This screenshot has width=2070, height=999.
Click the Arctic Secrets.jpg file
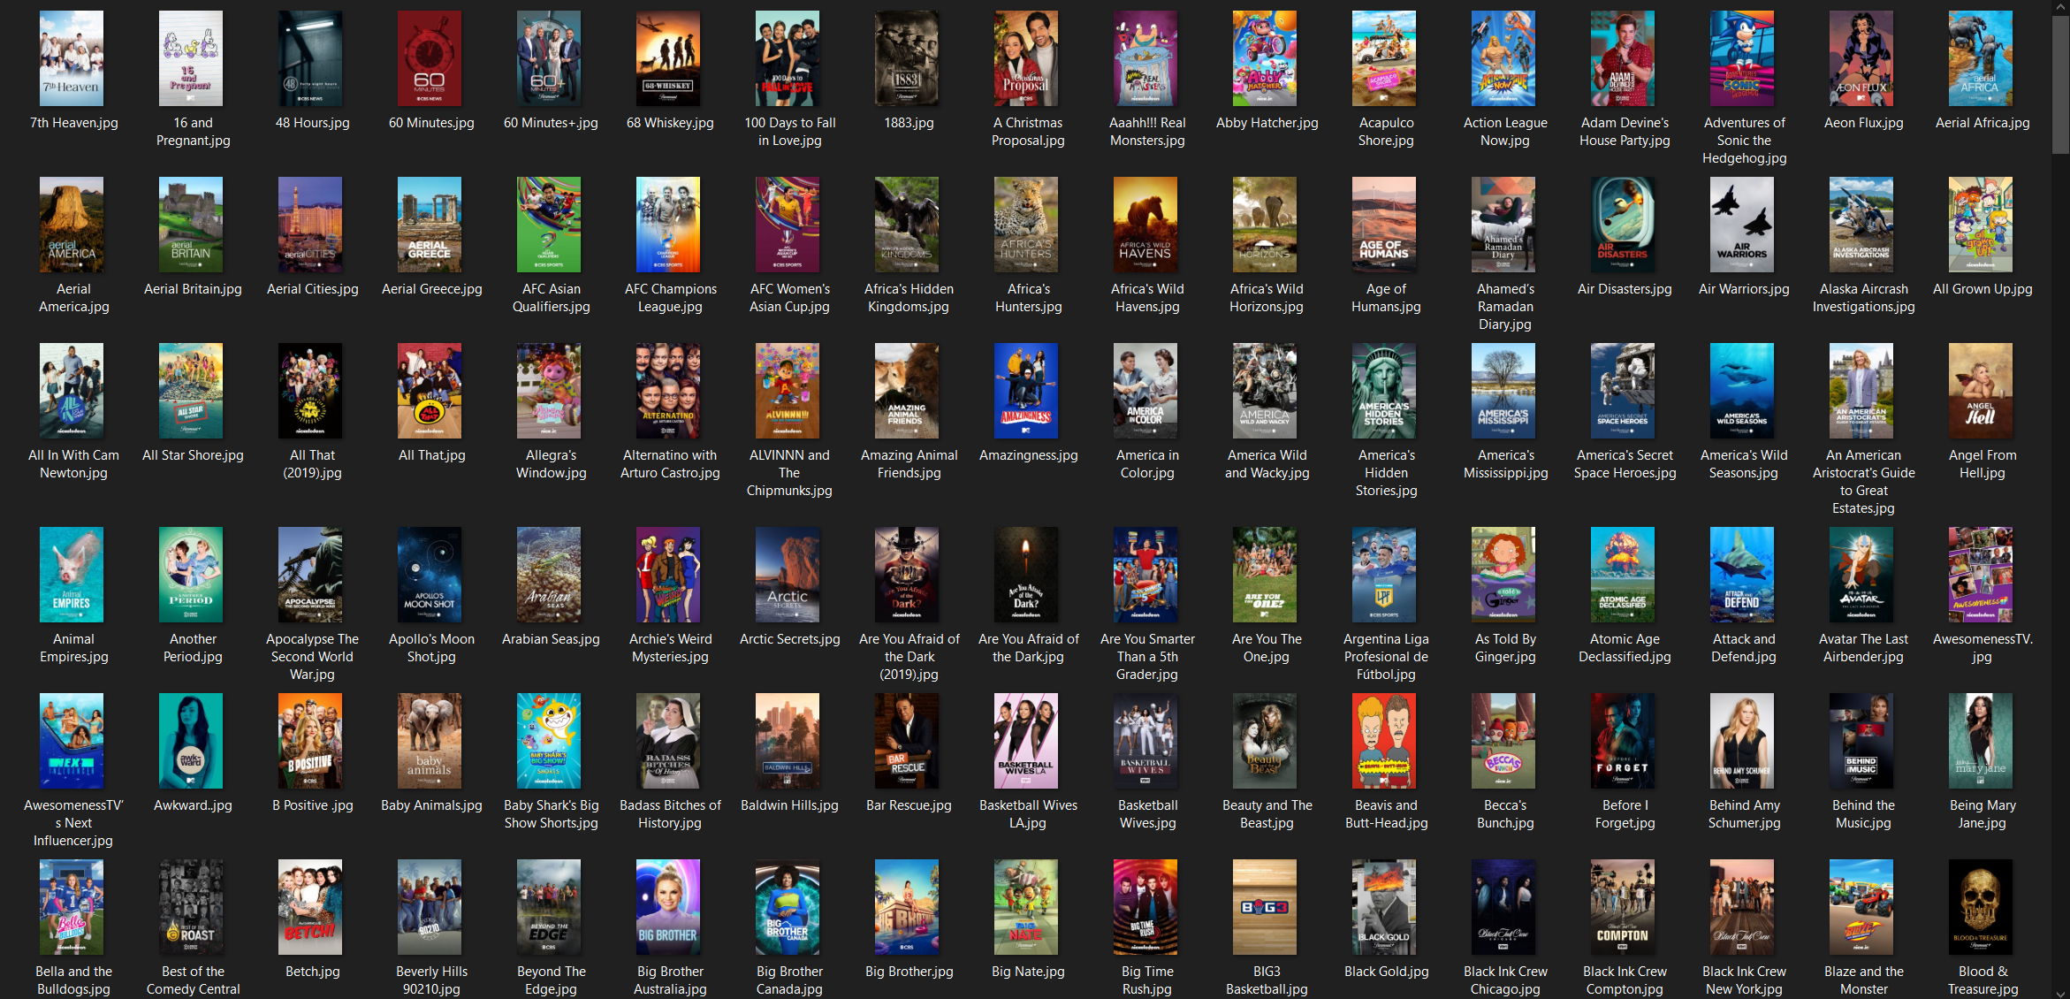pos(788,575)
